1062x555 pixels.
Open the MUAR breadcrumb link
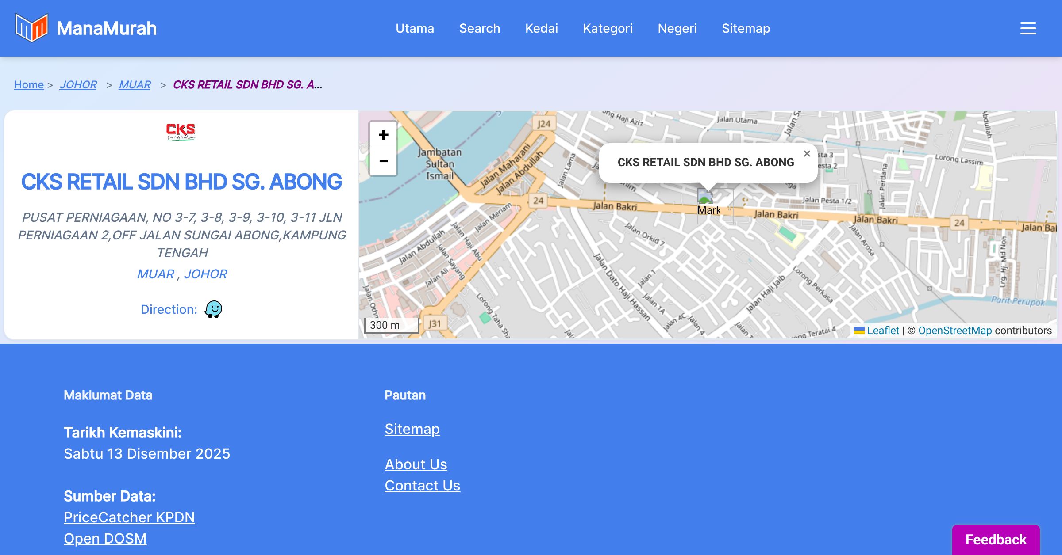[x=135, y=84]
